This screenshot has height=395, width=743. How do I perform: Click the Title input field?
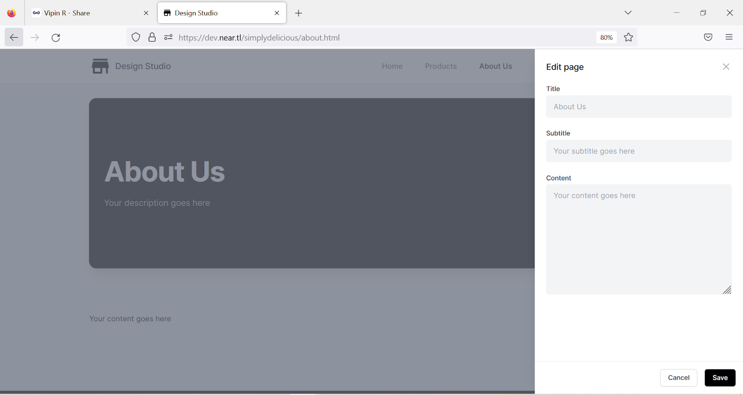click(639, 107)
